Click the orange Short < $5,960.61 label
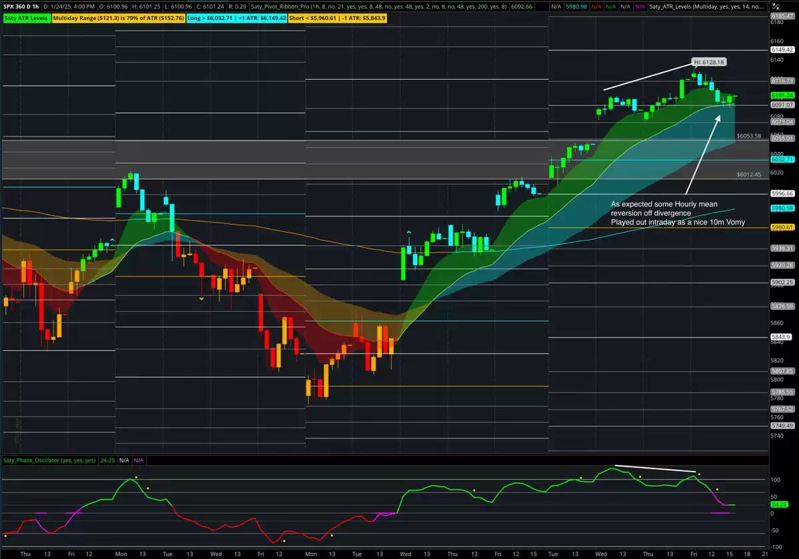This screenshot has width=799, height=559. (337, 18)
